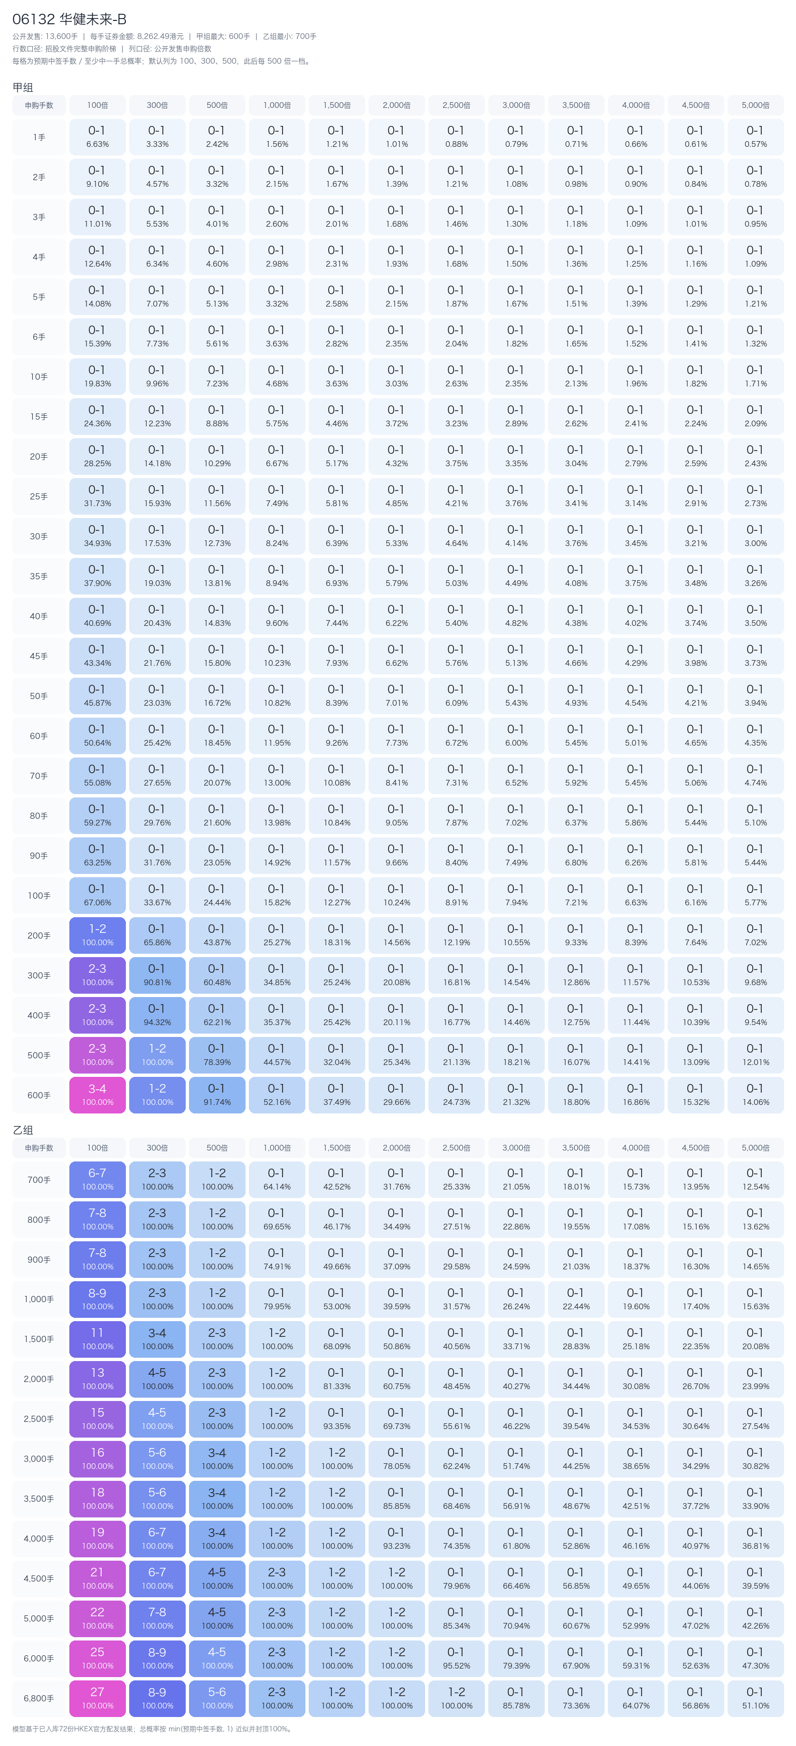Select the 申购手数 header in 甲组
Viewport: 796px width, 1746px height.
[39, 105]
